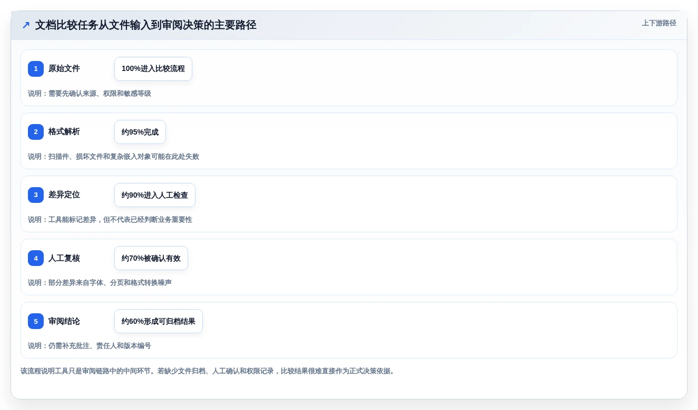This screenshot has height=410, width=698.
Task: Click the note 工具能标记差异 description
Action: pos(110,220)
